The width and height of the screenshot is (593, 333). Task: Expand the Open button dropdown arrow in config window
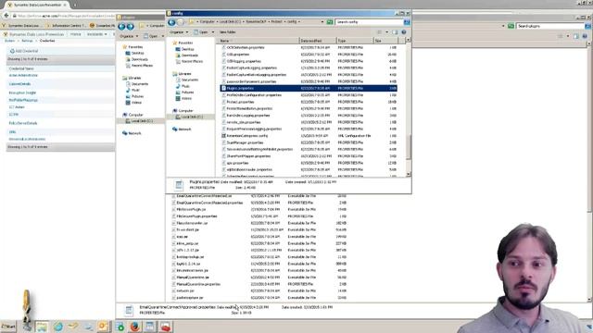click(x=213, y=32)
